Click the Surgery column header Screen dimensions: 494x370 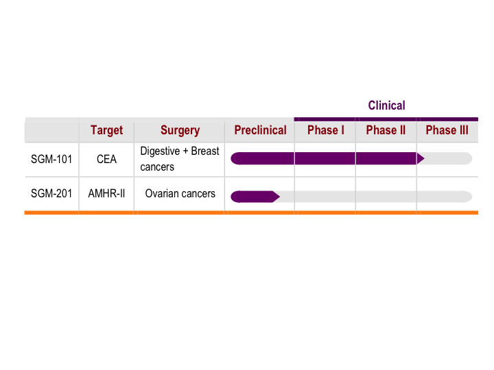180,130
